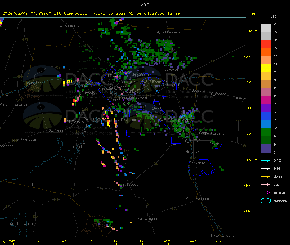Screen dimensions: 290x245
Task: Click the 100 km horizontal axis tick
Action: click(167, 240)
